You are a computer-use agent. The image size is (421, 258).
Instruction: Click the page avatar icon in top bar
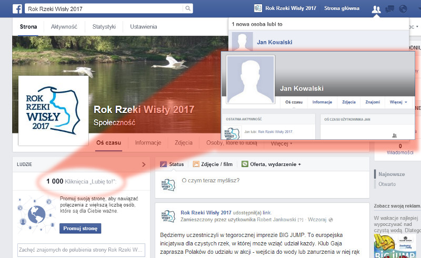click(258, 8)
